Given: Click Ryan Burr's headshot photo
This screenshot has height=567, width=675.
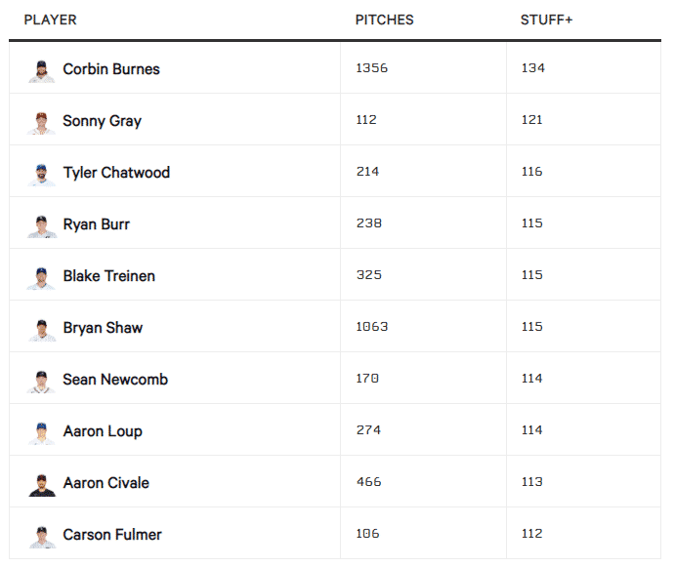Looking at the screenshot, I should (42, 225).
